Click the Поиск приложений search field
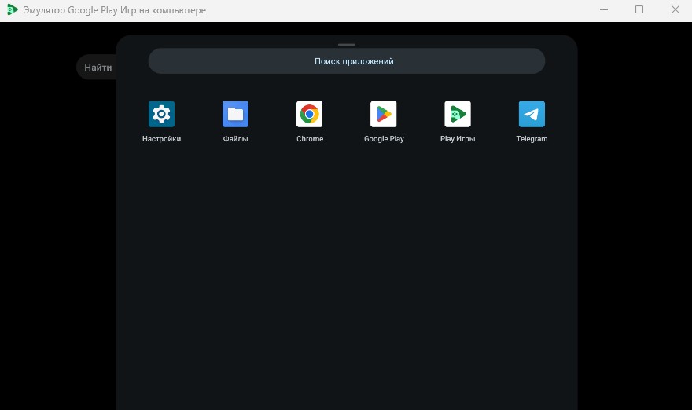 [347, 61]
